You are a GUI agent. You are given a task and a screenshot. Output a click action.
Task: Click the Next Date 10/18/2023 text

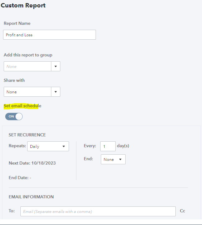coord(32,163)
